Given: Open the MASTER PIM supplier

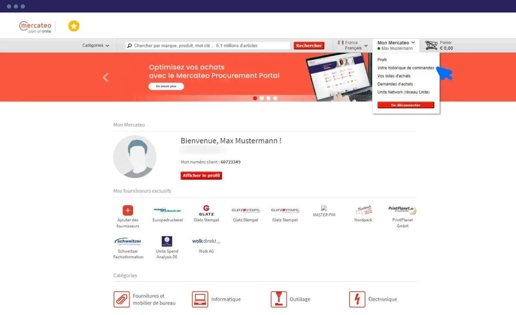Looking at the screenshot, I should pyautogui.click(x=324, y=211).
